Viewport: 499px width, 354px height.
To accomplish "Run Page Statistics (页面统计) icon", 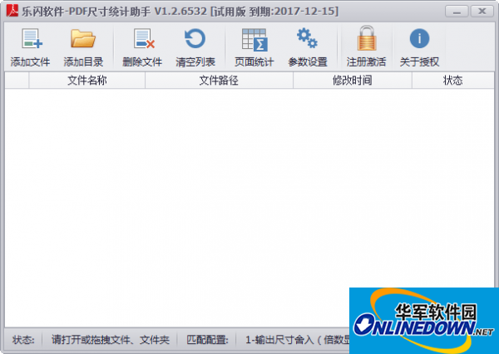I will pos(254,40).
